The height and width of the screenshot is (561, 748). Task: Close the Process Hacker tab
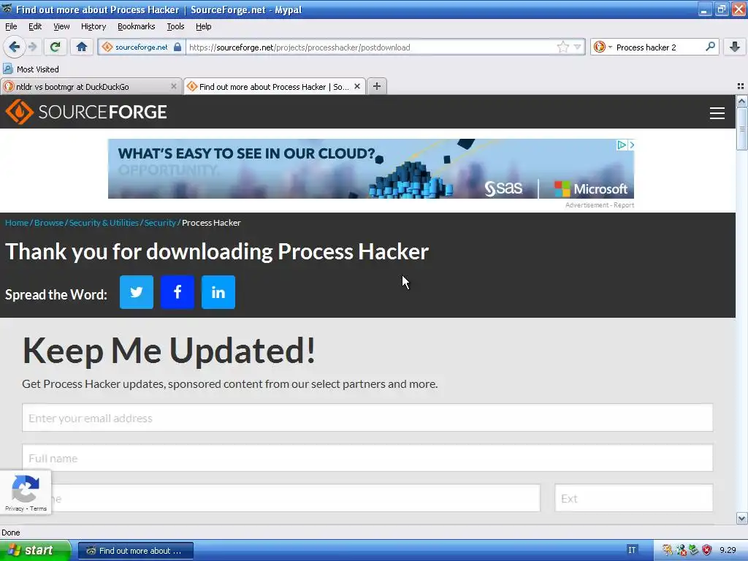(356, 86)
